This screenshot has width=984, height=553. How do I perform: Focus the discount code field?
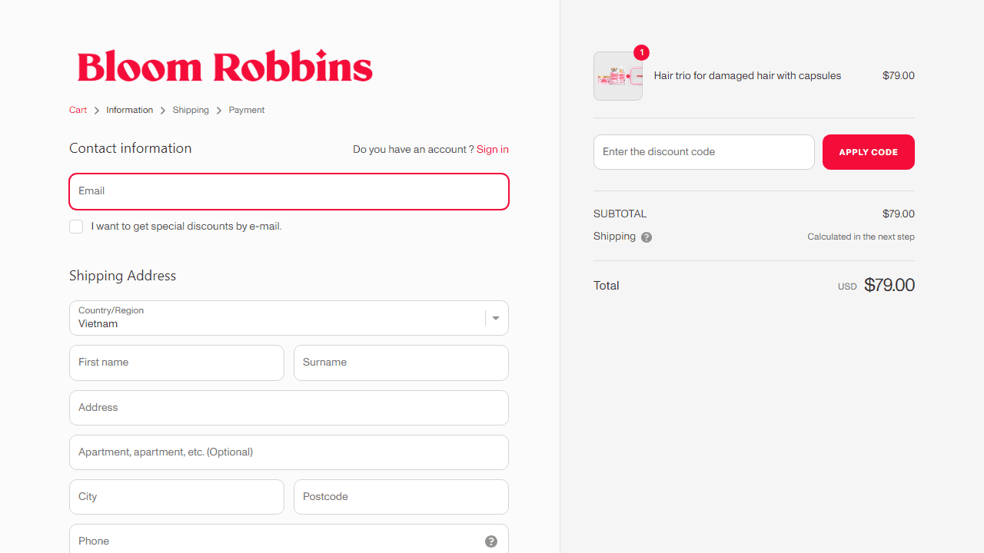coord(704,152)
